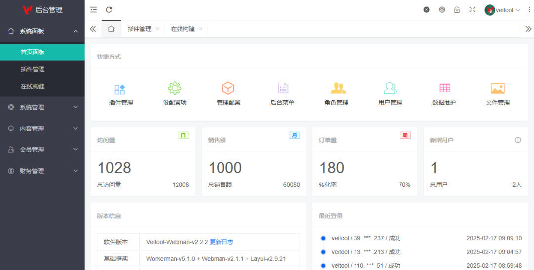534x270 pixels.
Task: Close the 在线构建 tab
Action: click(201, 29)
